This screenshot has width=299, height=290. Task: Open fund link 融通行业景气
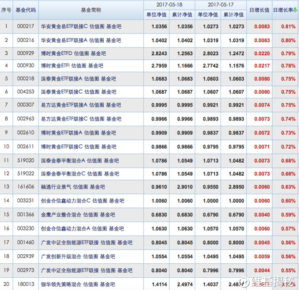click(56, 187)
